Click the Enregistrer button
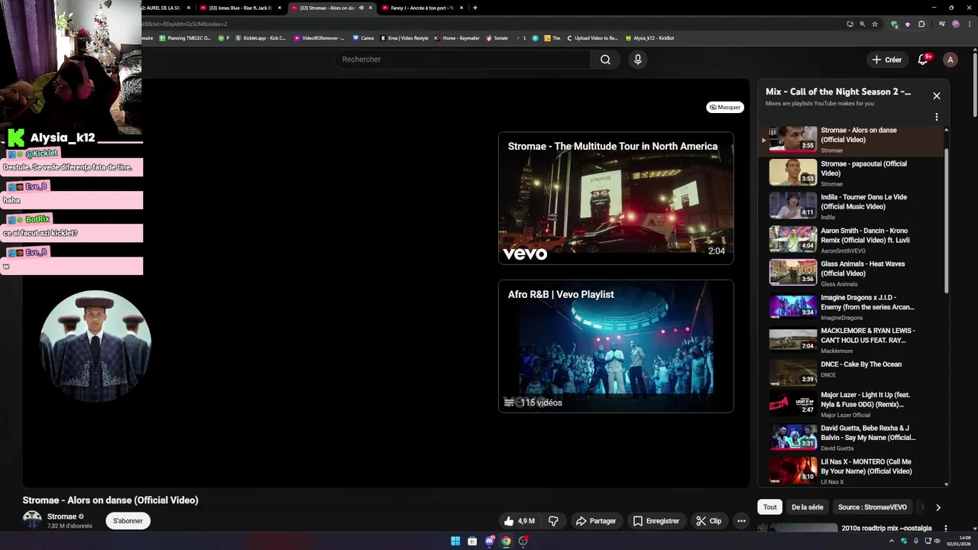 656,521
